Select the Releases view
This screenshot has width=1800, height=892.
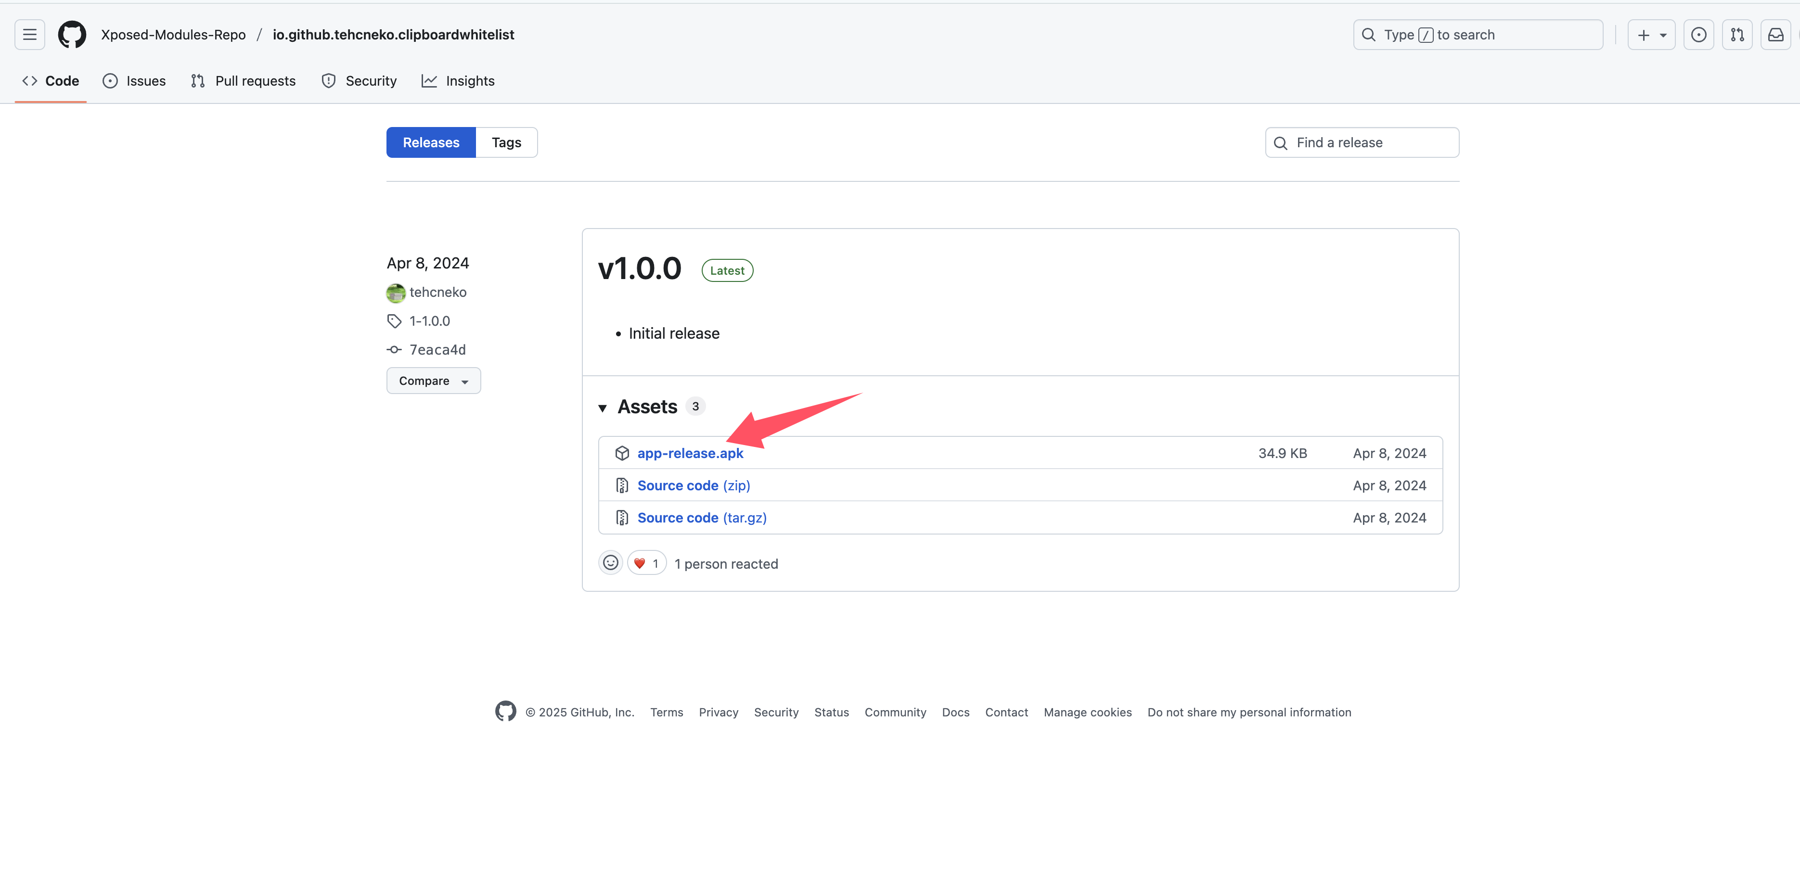click(430, 142)
